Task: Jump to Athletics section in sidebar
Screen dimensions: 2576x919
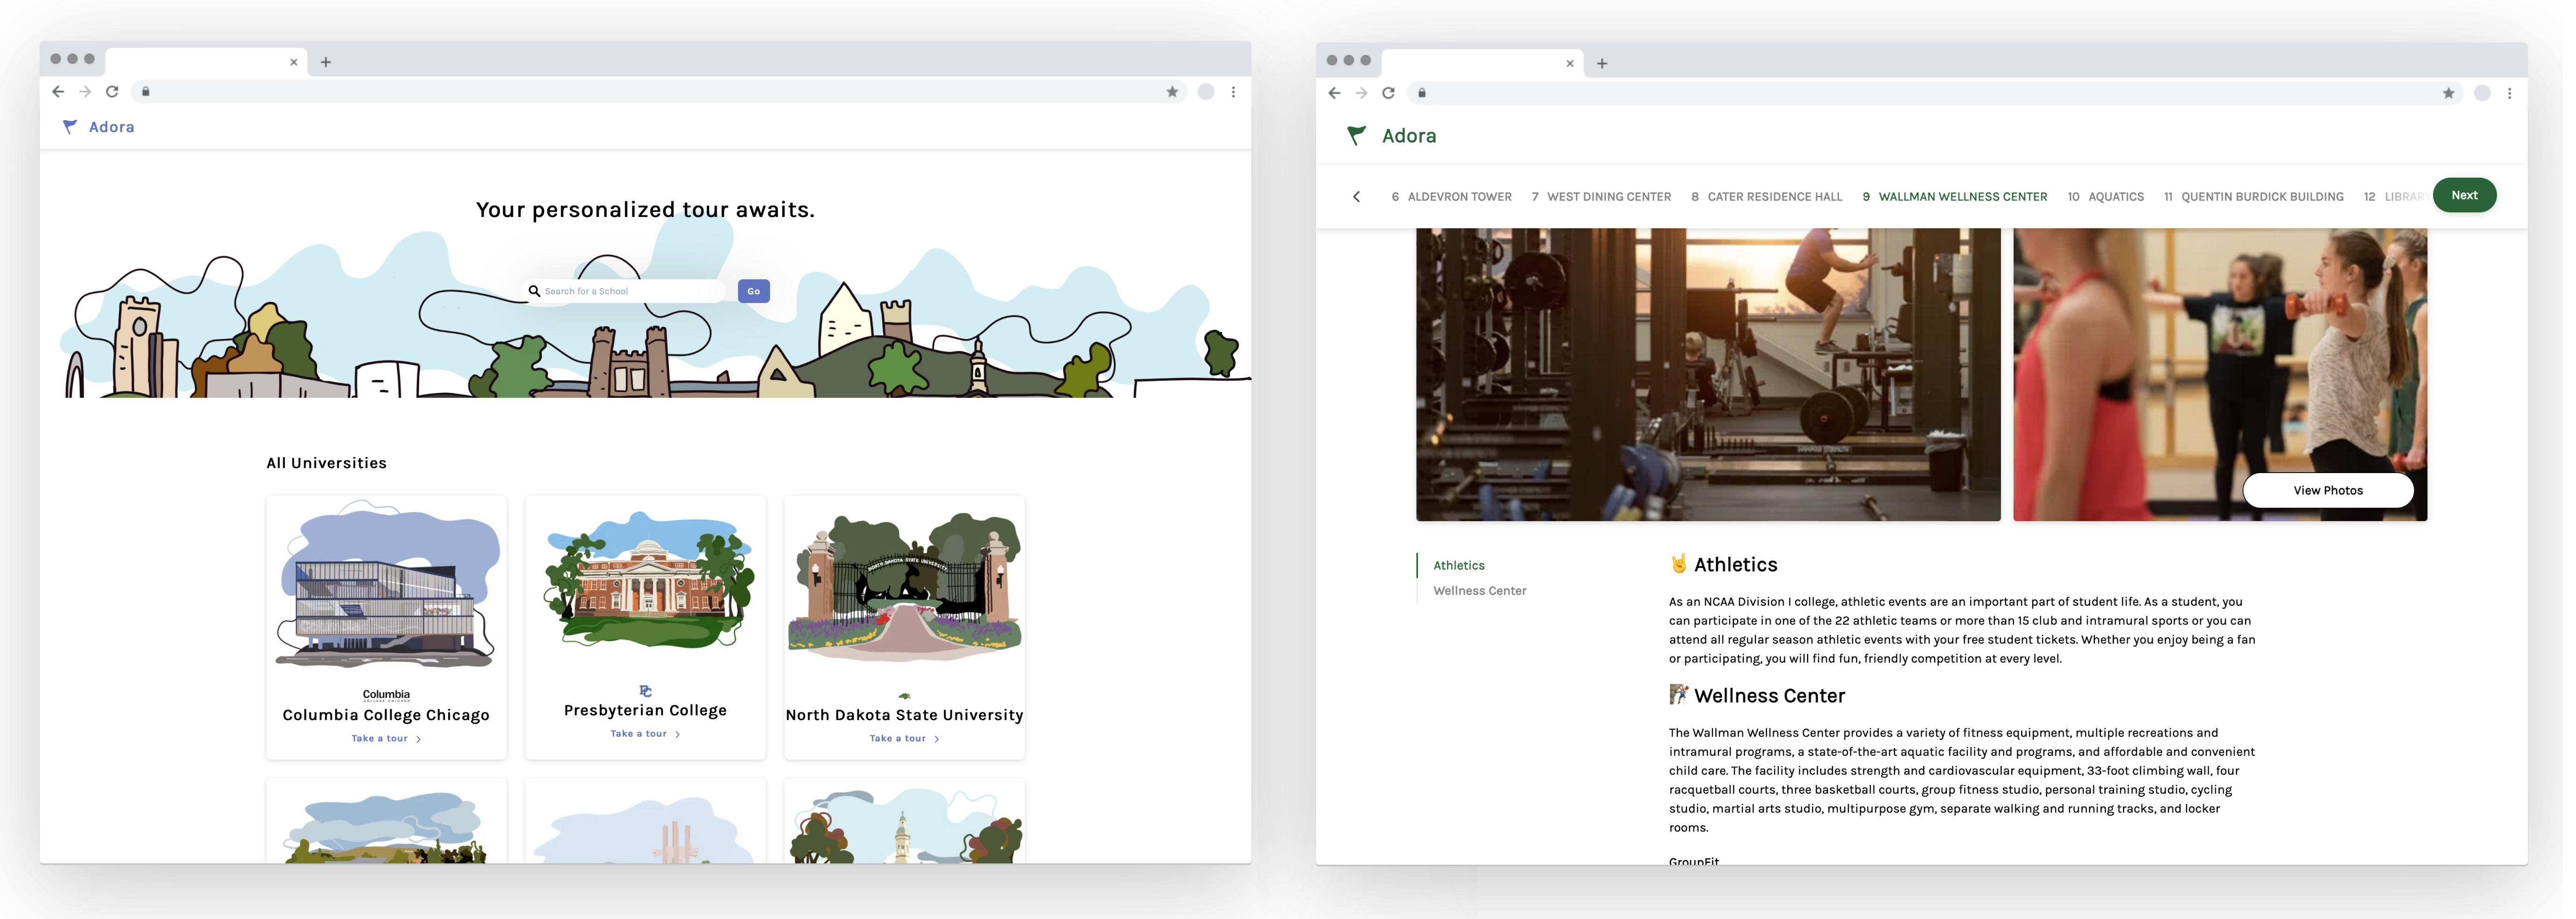Action: point(1459,565)
